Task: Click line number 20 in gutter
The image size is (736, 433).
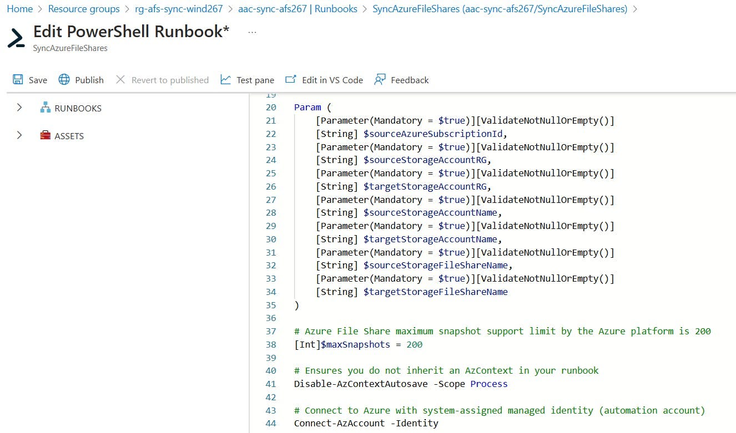Action: pyautogui.click(x=271, y=108)
